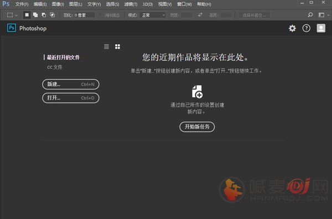This screenshot has width=332, height=219.
Task: Switch to list view icon
Action: point(106,47)
